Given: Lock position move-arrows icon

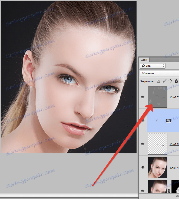Looking at the screenshot, I should point(170,81).
